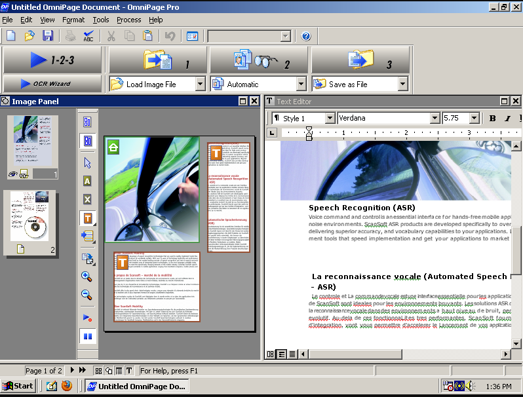Screen dimensions: 523x397
Task: Click the Windows Start button
Action: coord(18,386)
